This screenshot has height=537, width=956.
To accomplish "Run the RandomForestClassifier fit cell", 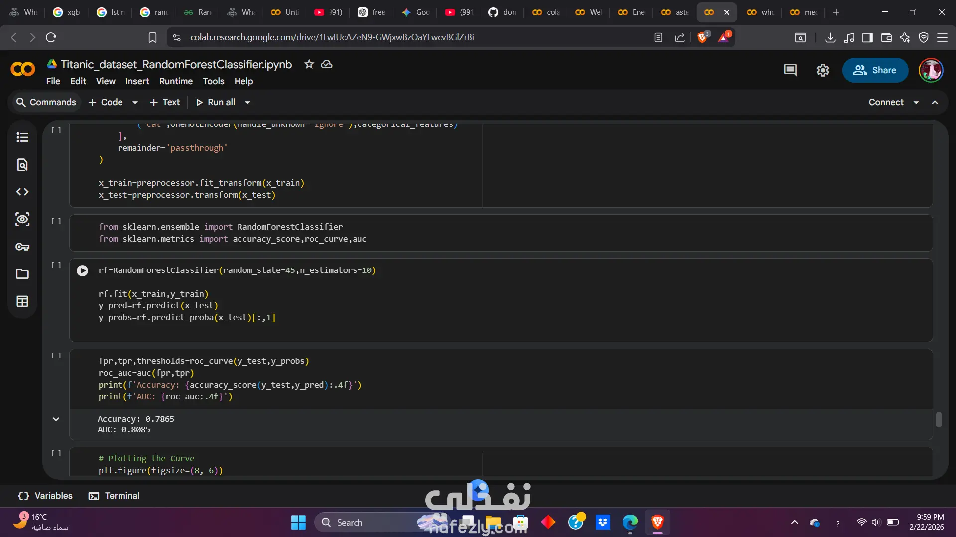I will 82,270.
